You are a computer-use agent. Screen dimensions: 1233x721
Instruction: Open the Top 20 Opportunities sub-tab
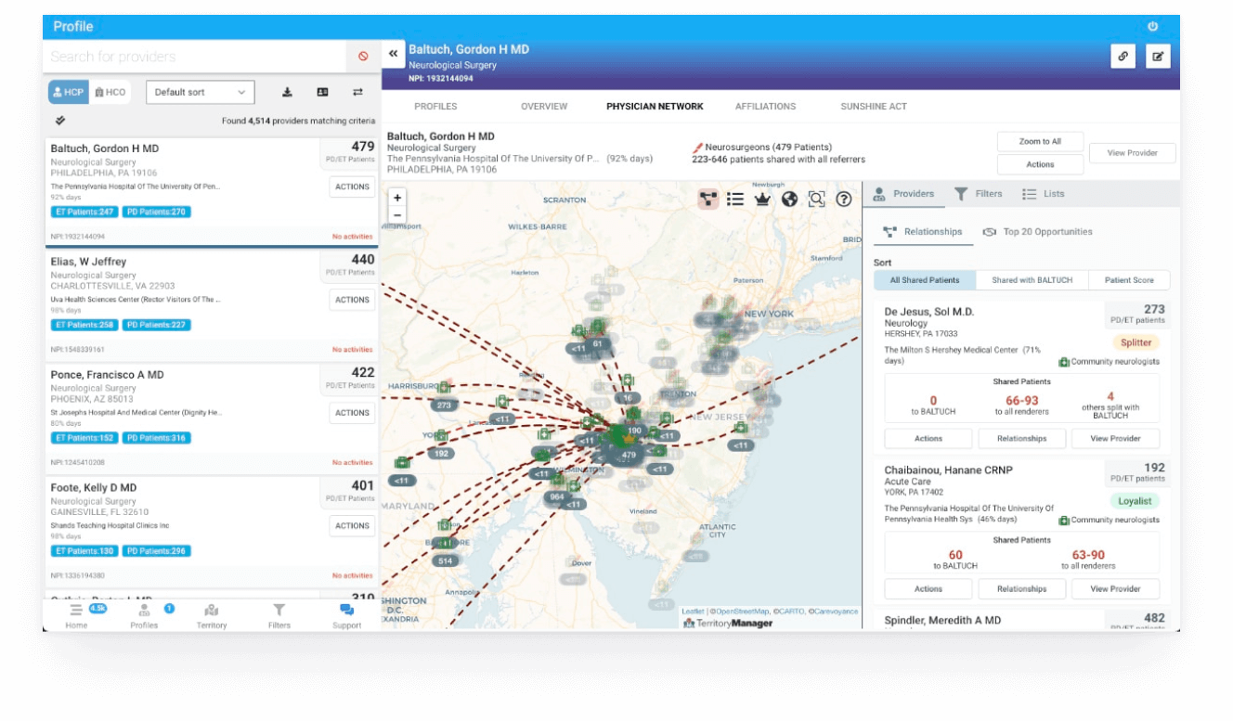pyautogui.click(x=1038, y=232)
